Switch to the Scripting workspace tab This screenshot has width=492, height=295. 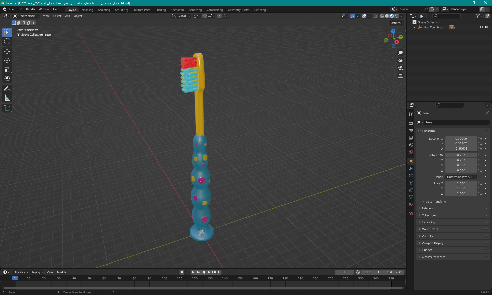(260, 10)
